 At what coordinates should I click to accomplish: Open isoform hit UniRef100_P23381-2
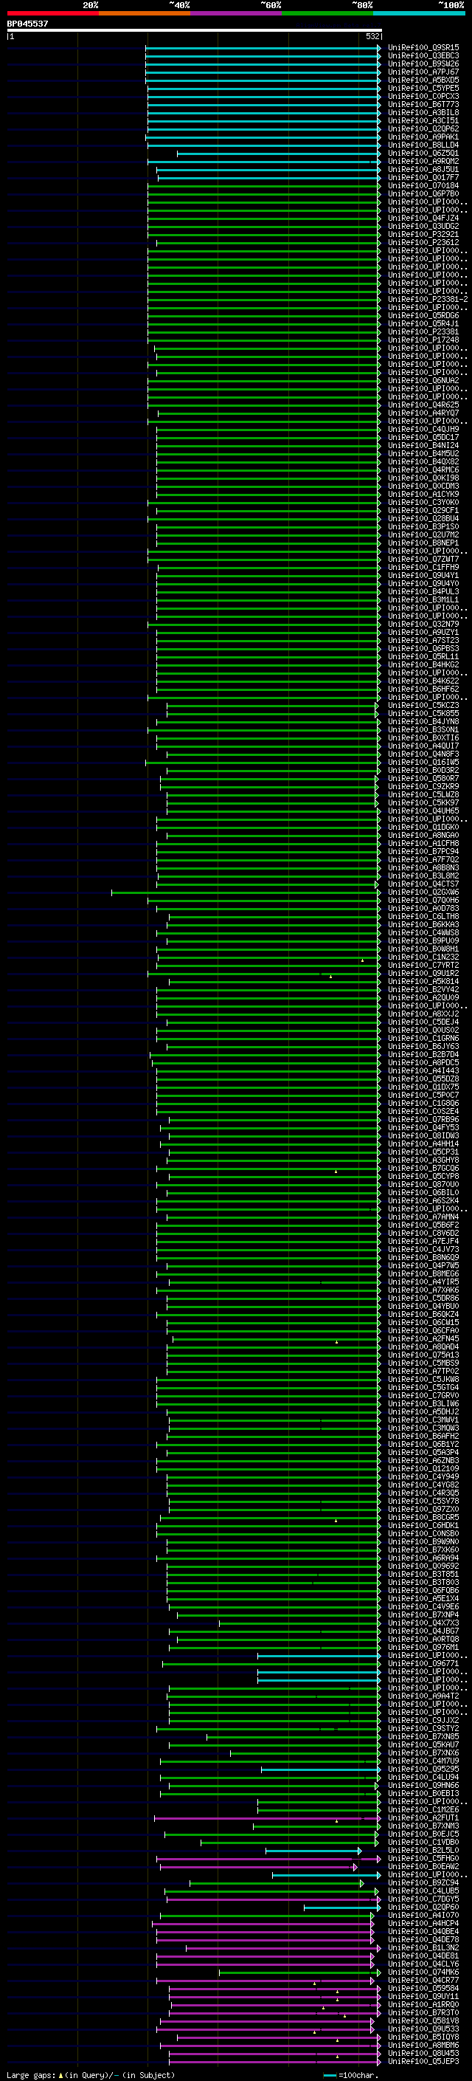coord(428,299)
